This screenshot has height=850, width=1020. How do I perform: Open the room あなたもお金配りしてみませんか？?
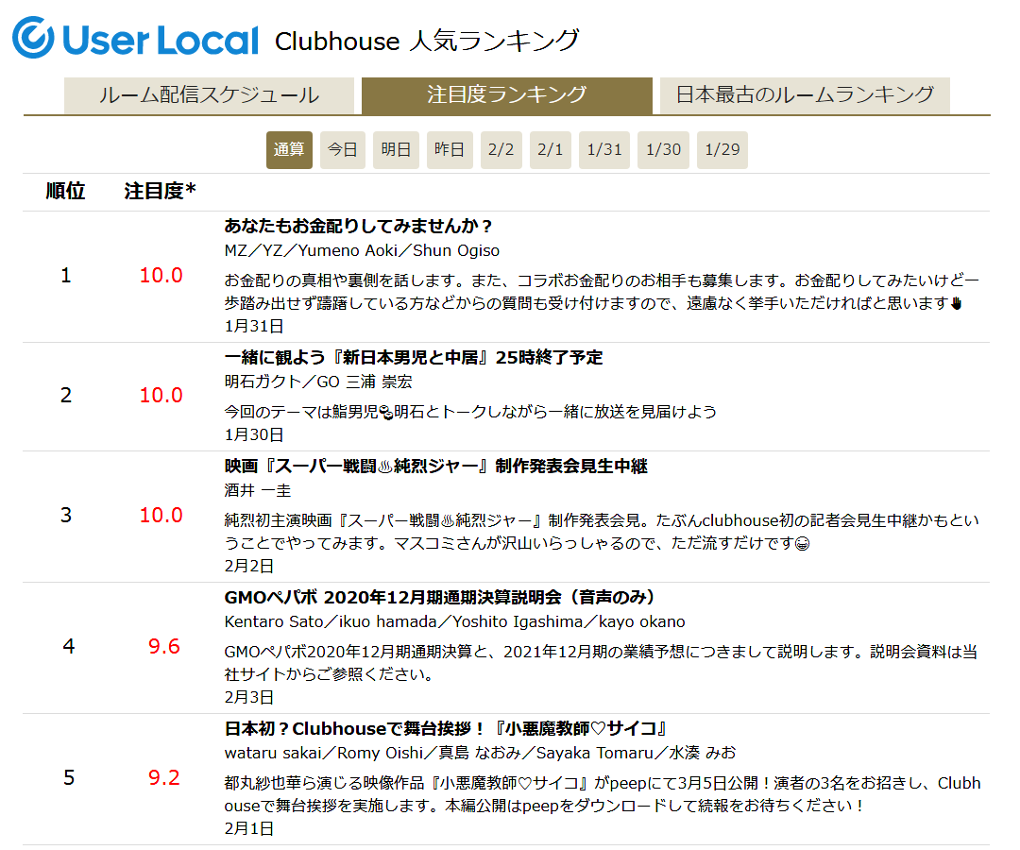tap(359, 227)
